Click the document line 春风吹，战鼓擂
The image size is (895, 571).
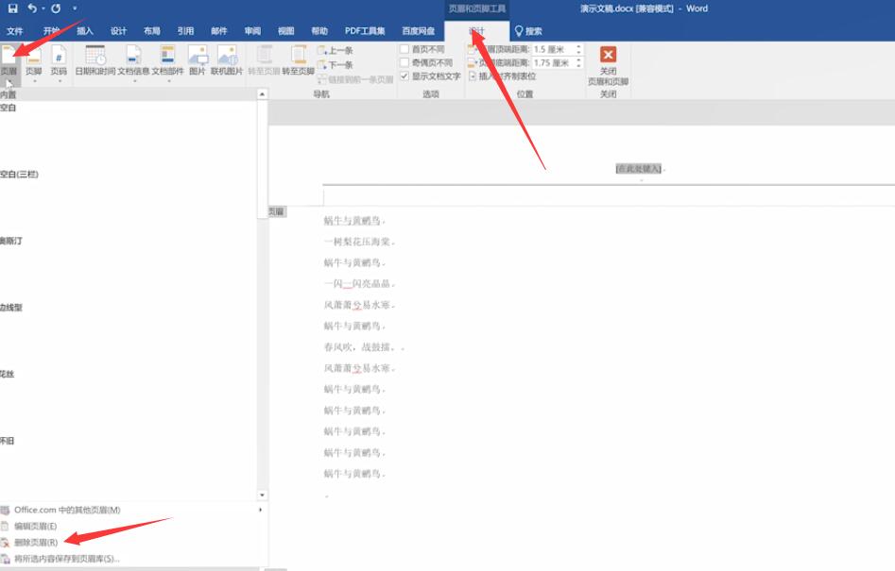pos(357,347)
